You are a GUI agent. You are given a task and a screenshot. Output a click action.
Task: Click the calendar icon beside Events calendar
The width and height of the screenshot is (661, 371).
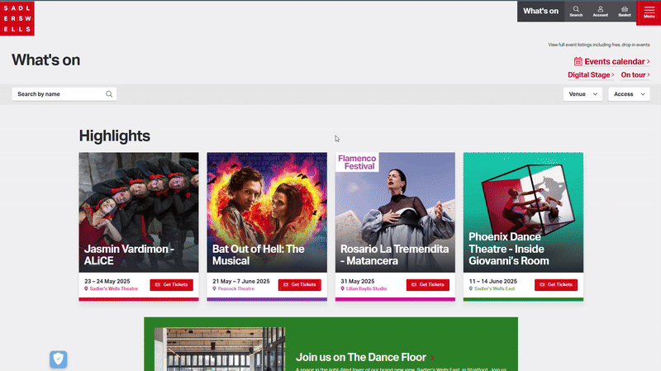click(578, 61)
